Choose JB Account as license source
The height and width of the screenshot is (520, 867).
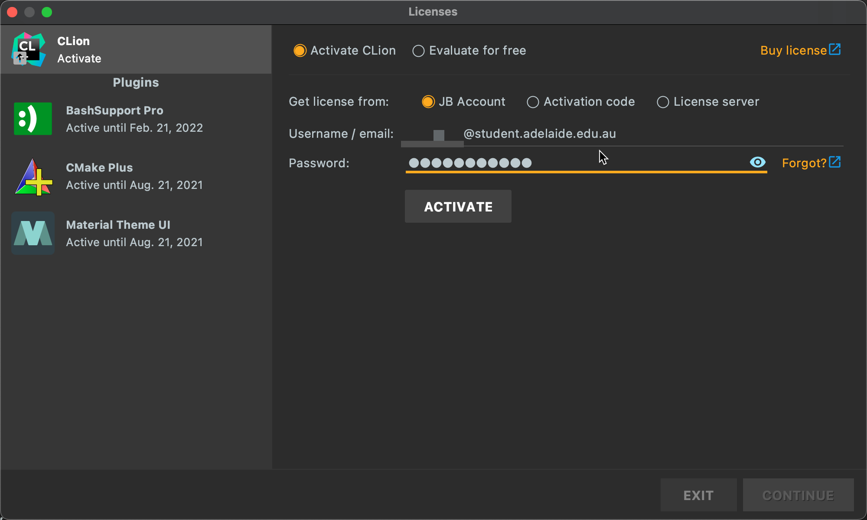tap(428, 102)
